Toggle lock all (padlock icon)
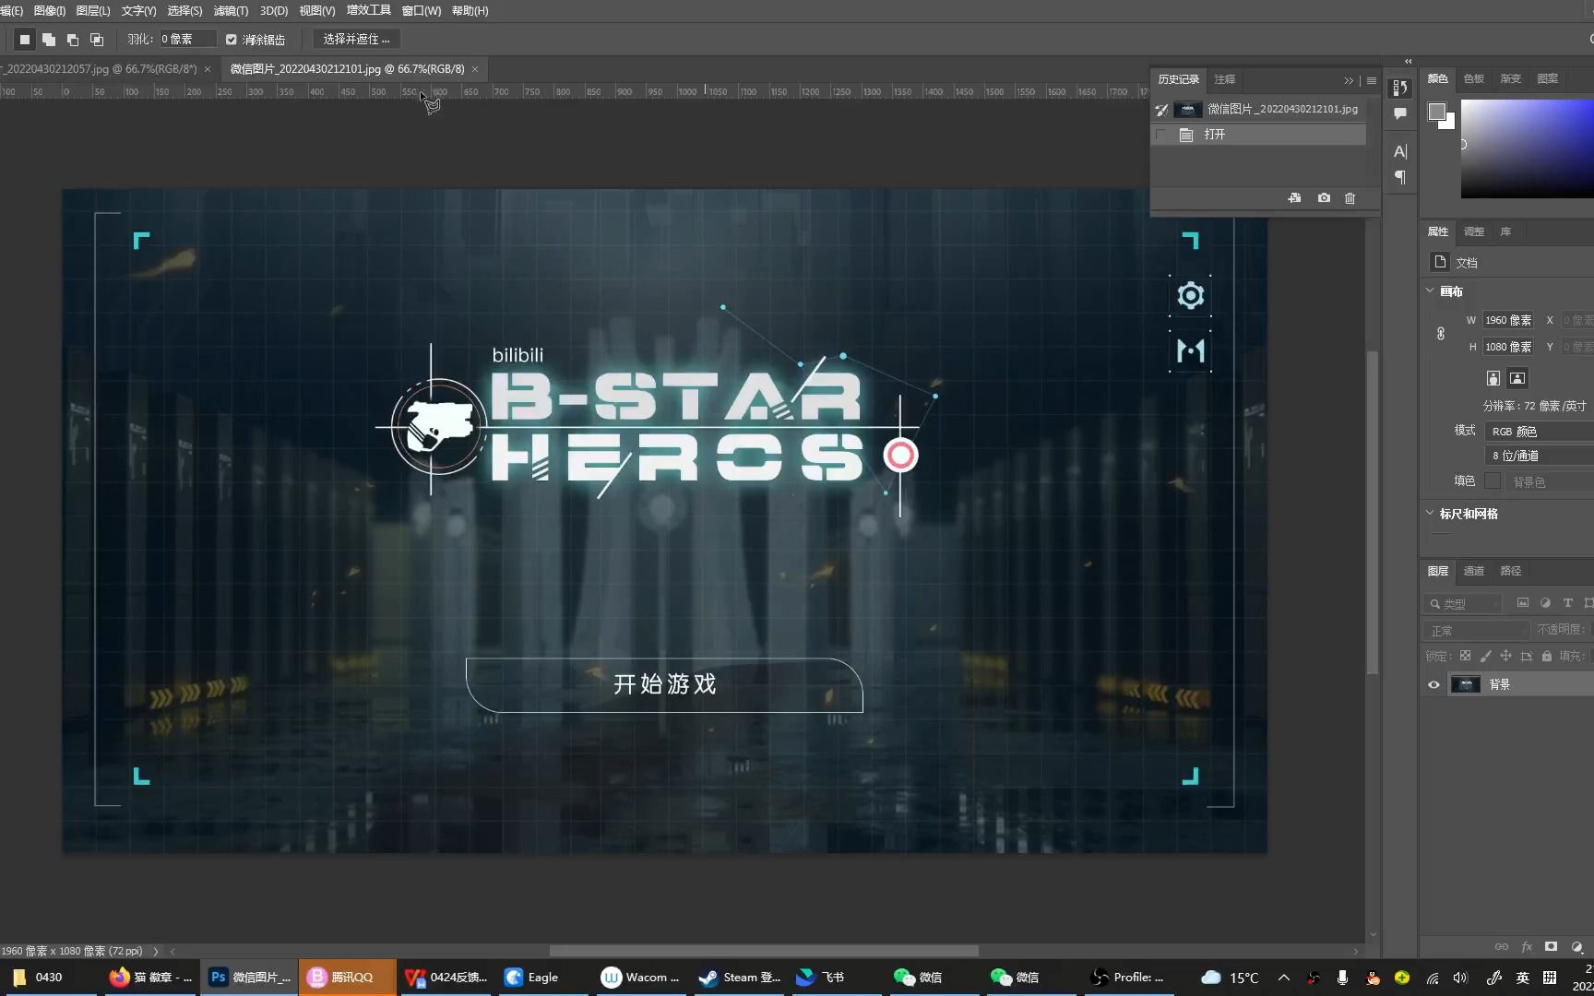Viewport: 1594px width, 996px height. (x=1547, y=656)
